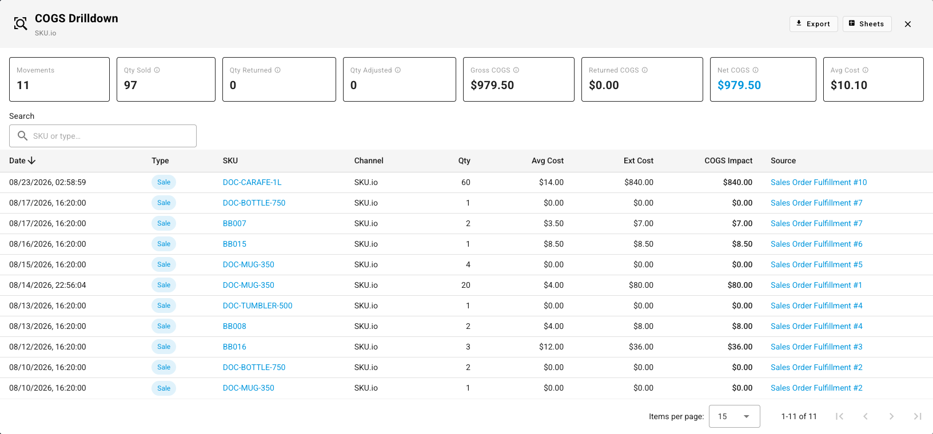Sort by the Avg Cost column header
Viewport: 933px width, 434px height.
coord(548,160)
